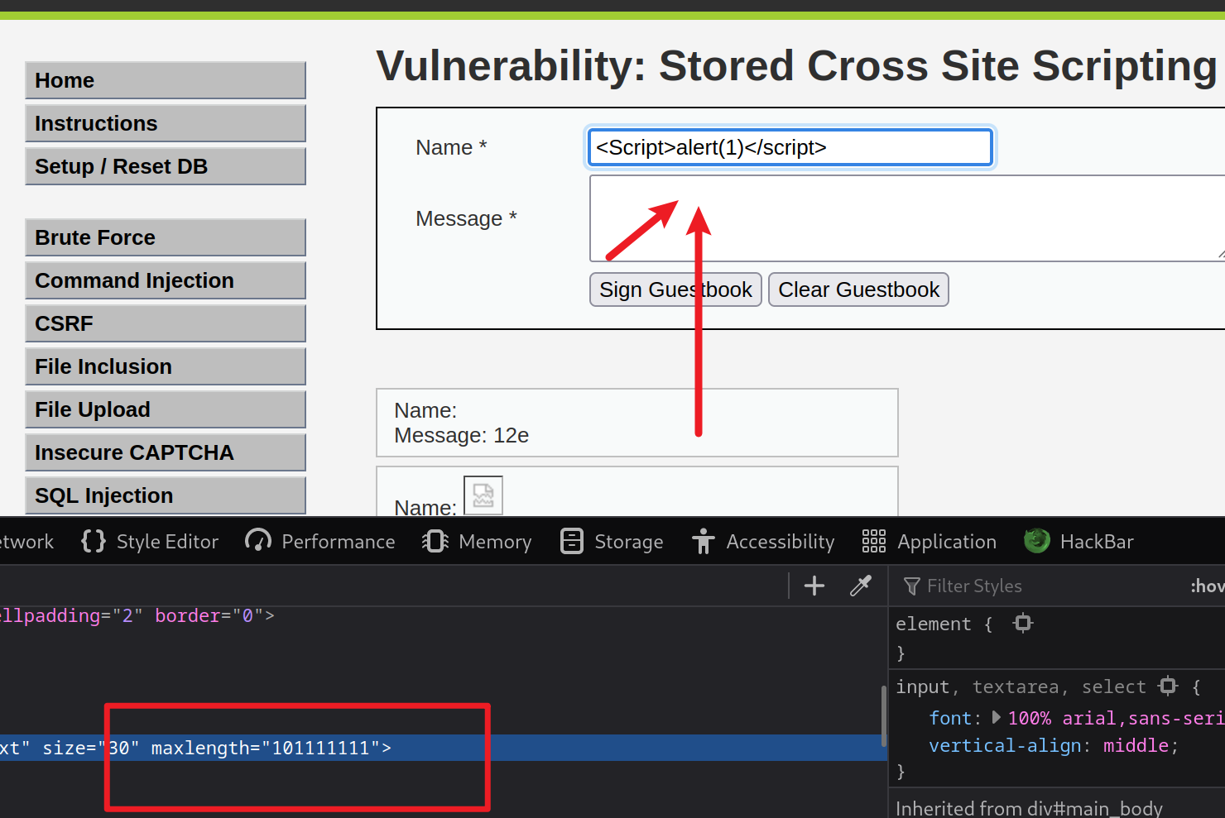1225x818 pixels.
Task: Click the Message: 12e guestbook entry
Action: point(461,435)
